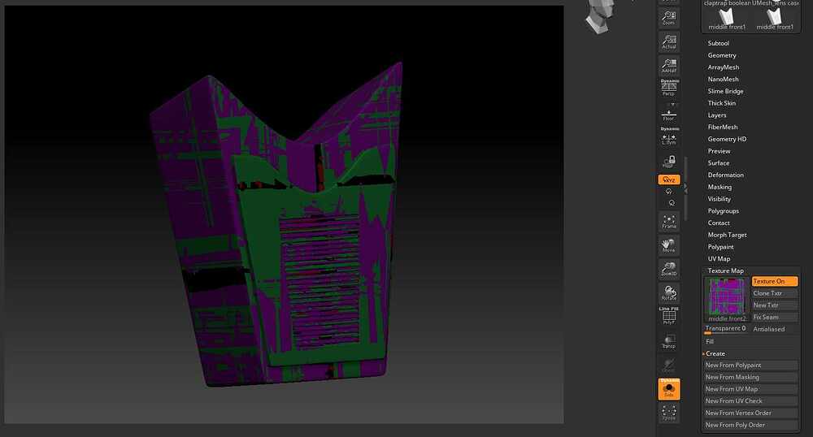Screen dimensions: 813x437
Task: Open the Polygroups menu section
Action: 724,210
